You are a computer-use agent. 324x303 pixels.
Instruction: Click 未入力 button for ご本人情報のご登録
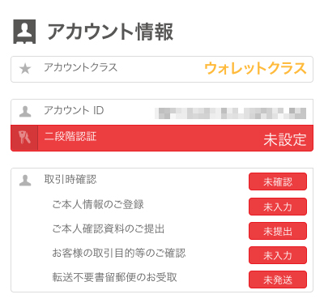[278, 207]
